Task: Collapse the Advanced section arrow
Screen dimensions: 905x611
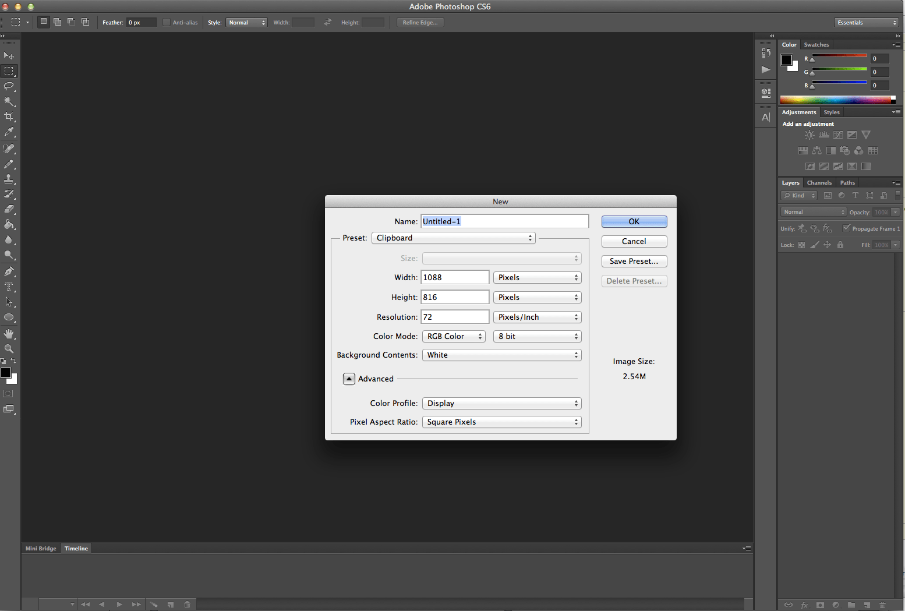Action: (349, 379)
